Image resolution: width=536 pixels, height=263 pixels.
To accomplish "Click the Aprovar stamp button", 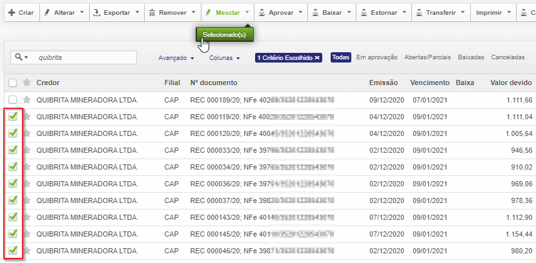I will (x=277, y=12).
